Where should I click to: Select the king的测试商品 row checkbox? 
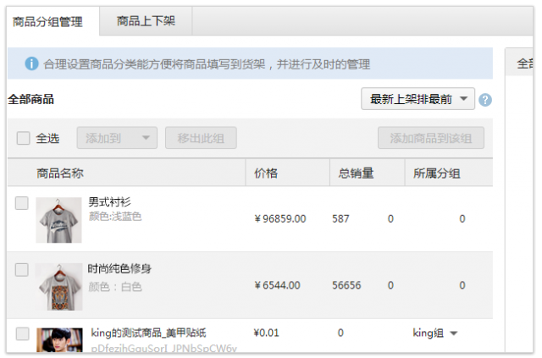tap(22, 333)
